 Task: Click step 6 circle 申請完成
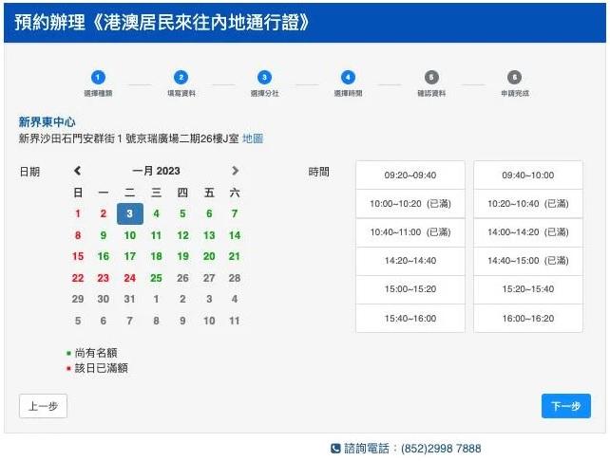click(x=514, y=77)
